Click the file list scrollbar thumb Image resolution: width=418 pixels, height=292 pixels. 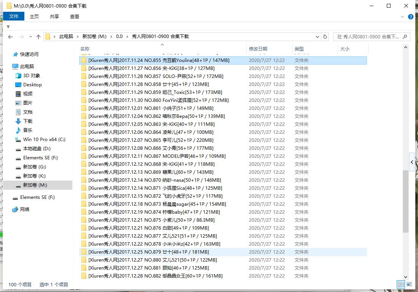pos(405,201)
